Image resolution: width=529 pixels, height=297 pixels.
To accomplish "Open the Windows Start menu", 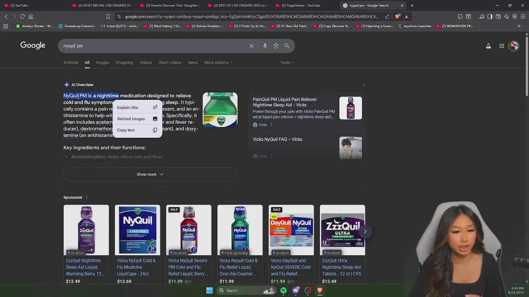I will tap(210, 290).
